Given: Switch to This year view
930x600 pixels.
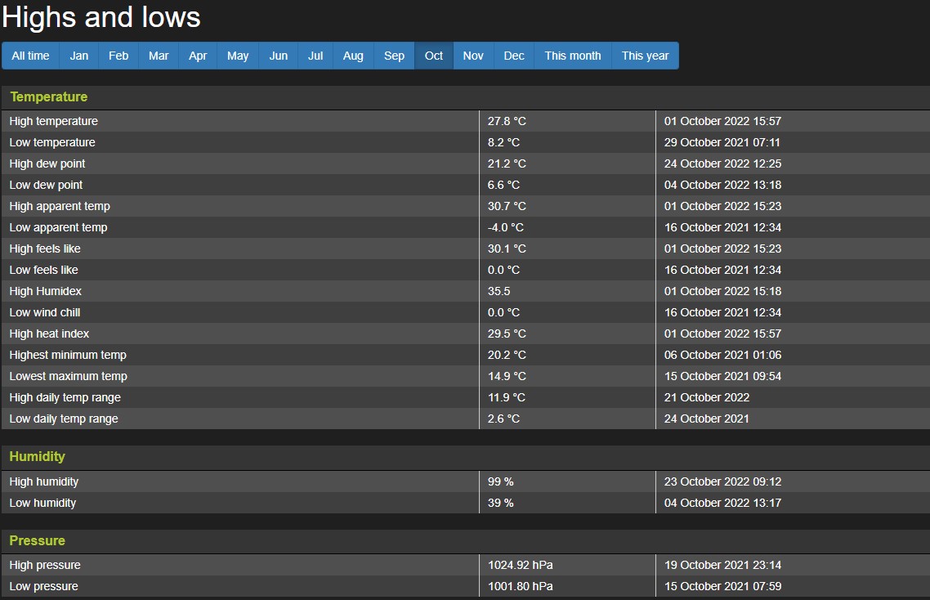Looking at the screenshot, I should click(645, 56).
